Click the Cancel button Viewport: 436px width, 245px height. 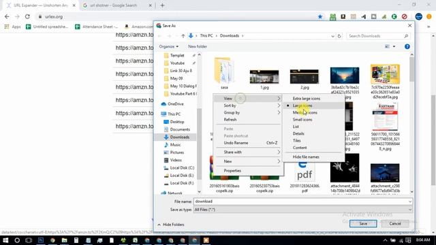point(395,224)
